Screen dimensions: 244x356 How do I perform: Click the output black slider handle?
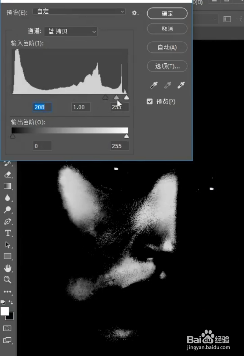click(13, 136)
